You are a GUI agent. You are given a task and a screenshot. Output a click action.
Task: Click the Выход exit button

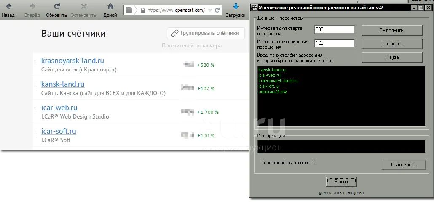coord(341,182)
